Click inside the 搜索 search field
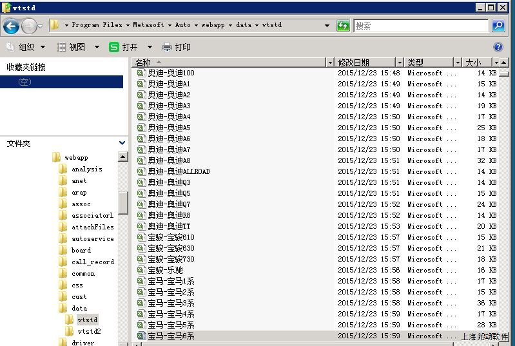515x346 pixels. coord(419,26)
